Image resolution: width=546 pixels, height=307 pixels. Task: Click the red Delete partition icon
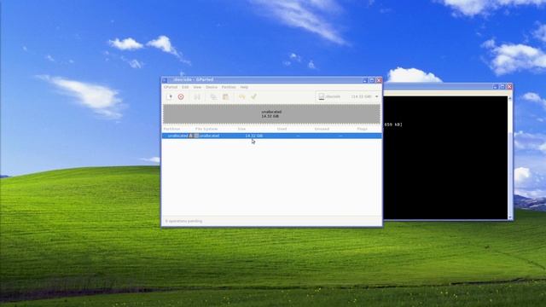click(181, 96)
